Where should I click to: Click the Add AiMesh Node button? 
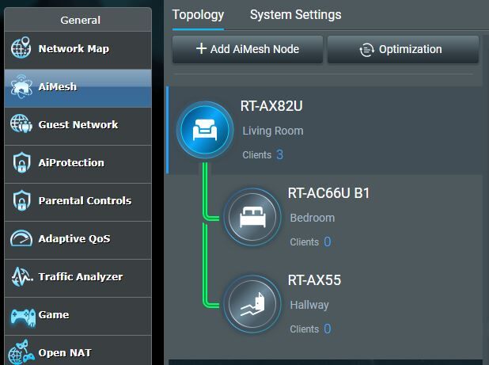pos(248,49)
